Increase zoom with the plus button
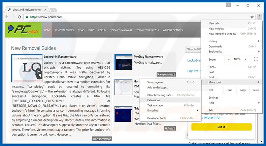Image resolution: width=266 pixels, height=146 pixels. pos(245,59)
